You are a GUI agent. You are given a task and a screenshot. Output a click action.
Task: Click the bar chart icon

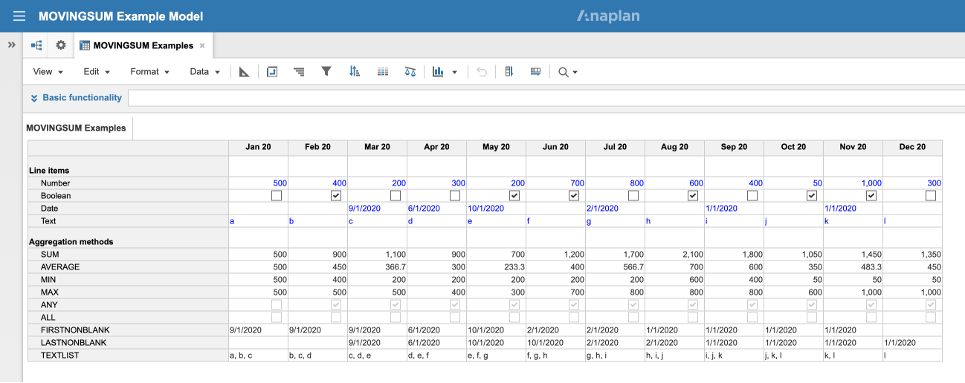coord(438,72)
